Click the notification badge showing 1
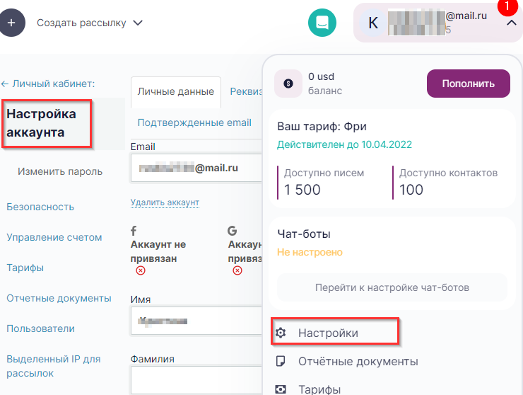The width and height of the screenshot is (523, 395). (506, 6)
